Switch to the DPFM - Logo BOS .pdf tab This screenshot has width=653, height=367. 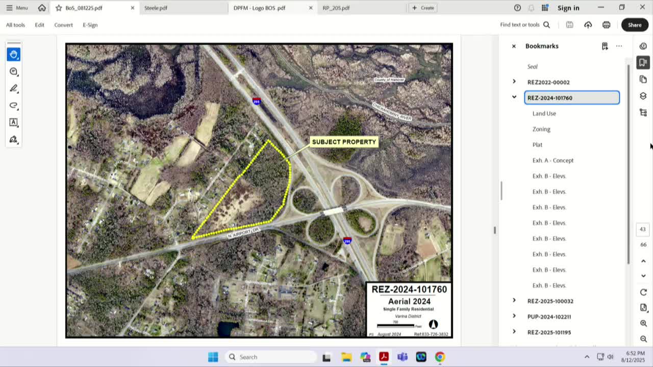coord(272,8)
